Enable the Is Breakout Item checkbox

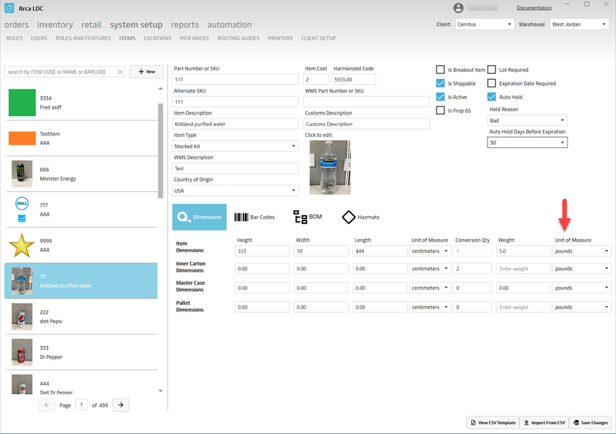(x=440, y=70)
